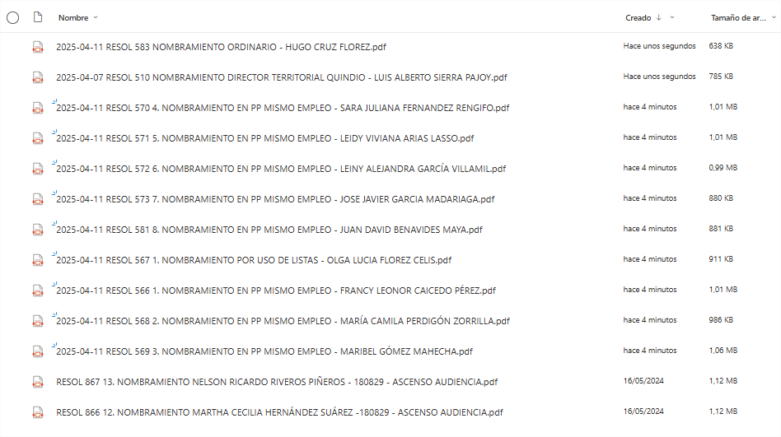Open RESOL 572 LEINY ALEJANDRA GARCÍA VILLAMIL.pdf

[281, 169]
